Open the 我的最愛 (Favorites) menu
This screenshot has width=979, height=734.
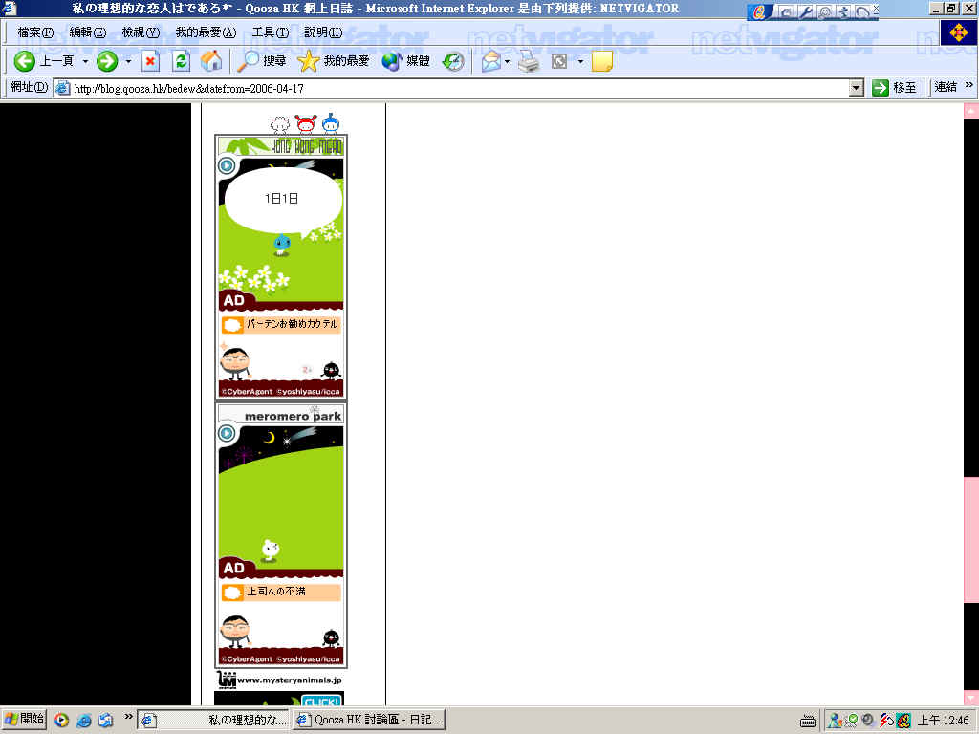tap(206, 32)
